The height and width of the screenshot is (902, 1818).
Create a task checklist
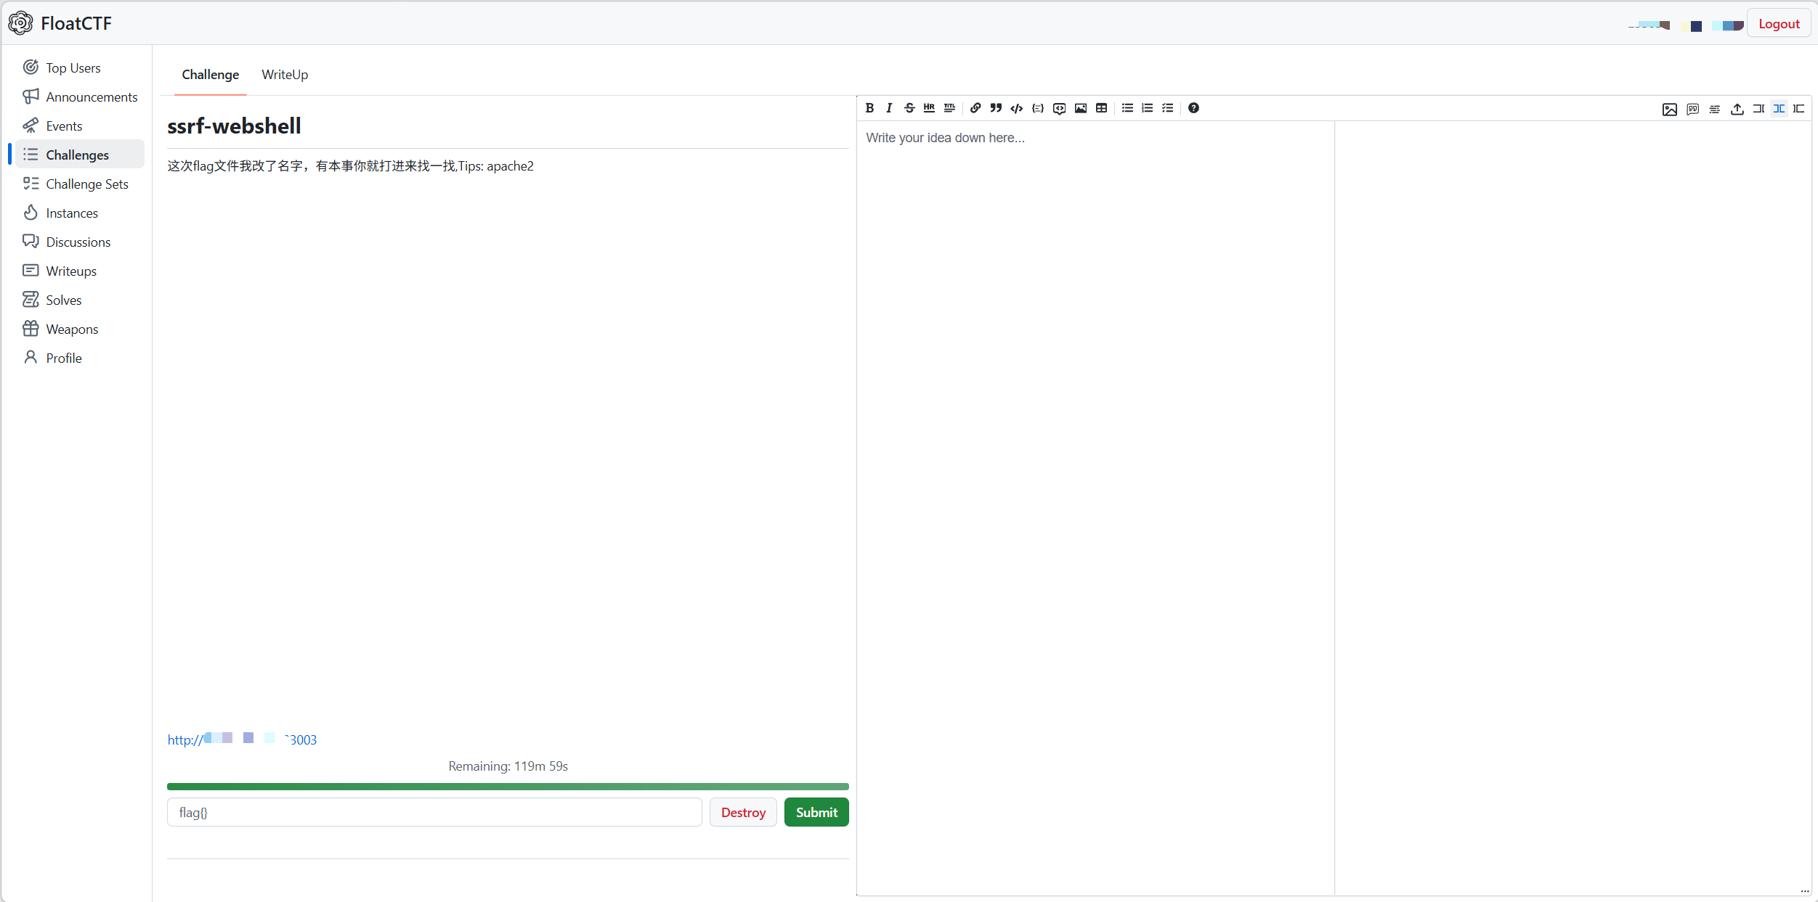click(x=1168, y=108)
